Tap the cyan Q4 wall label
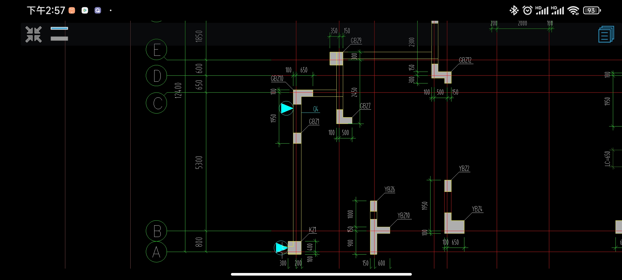The image size is (622, 280). tap(316, 109)
